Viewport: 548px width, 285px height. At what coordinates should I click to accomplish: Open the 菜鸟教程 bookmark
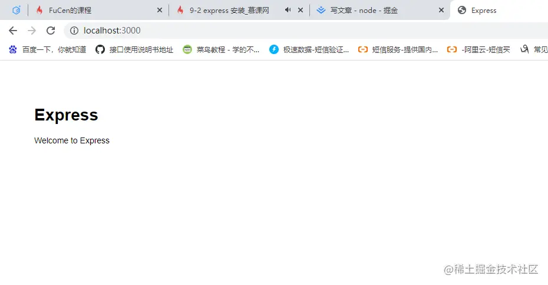[x=221, y=50]
